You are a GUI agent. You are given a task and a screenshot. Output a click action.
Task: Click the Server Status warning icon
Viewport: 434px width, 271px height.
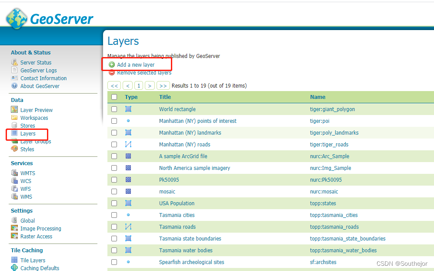pyautogui.click(x=14, y=62)
